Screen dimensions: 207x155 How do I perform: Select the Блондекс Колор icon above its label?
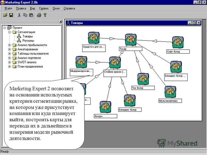coord(130,100)
